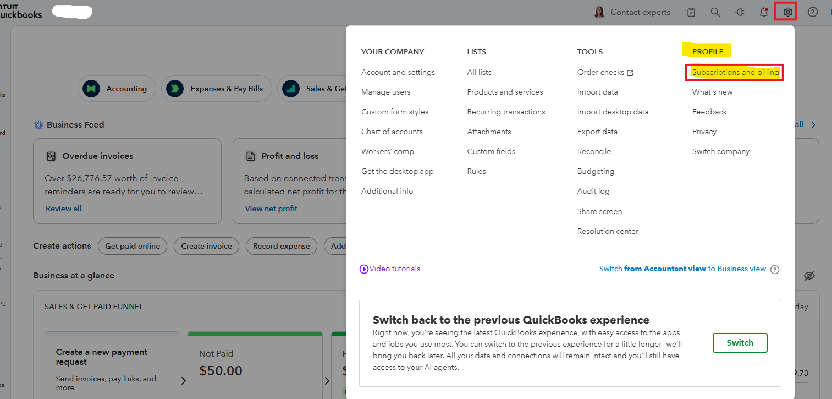Open the Help question mark icon

(812, 12)
